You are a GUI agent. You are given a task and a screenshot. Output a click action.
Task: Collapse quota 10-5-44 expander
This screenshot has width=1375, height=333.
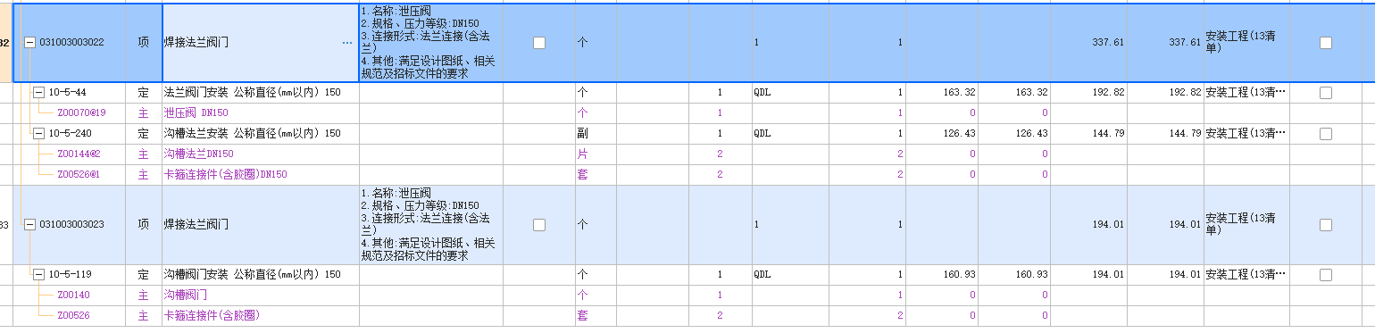(x=38, y=92)
